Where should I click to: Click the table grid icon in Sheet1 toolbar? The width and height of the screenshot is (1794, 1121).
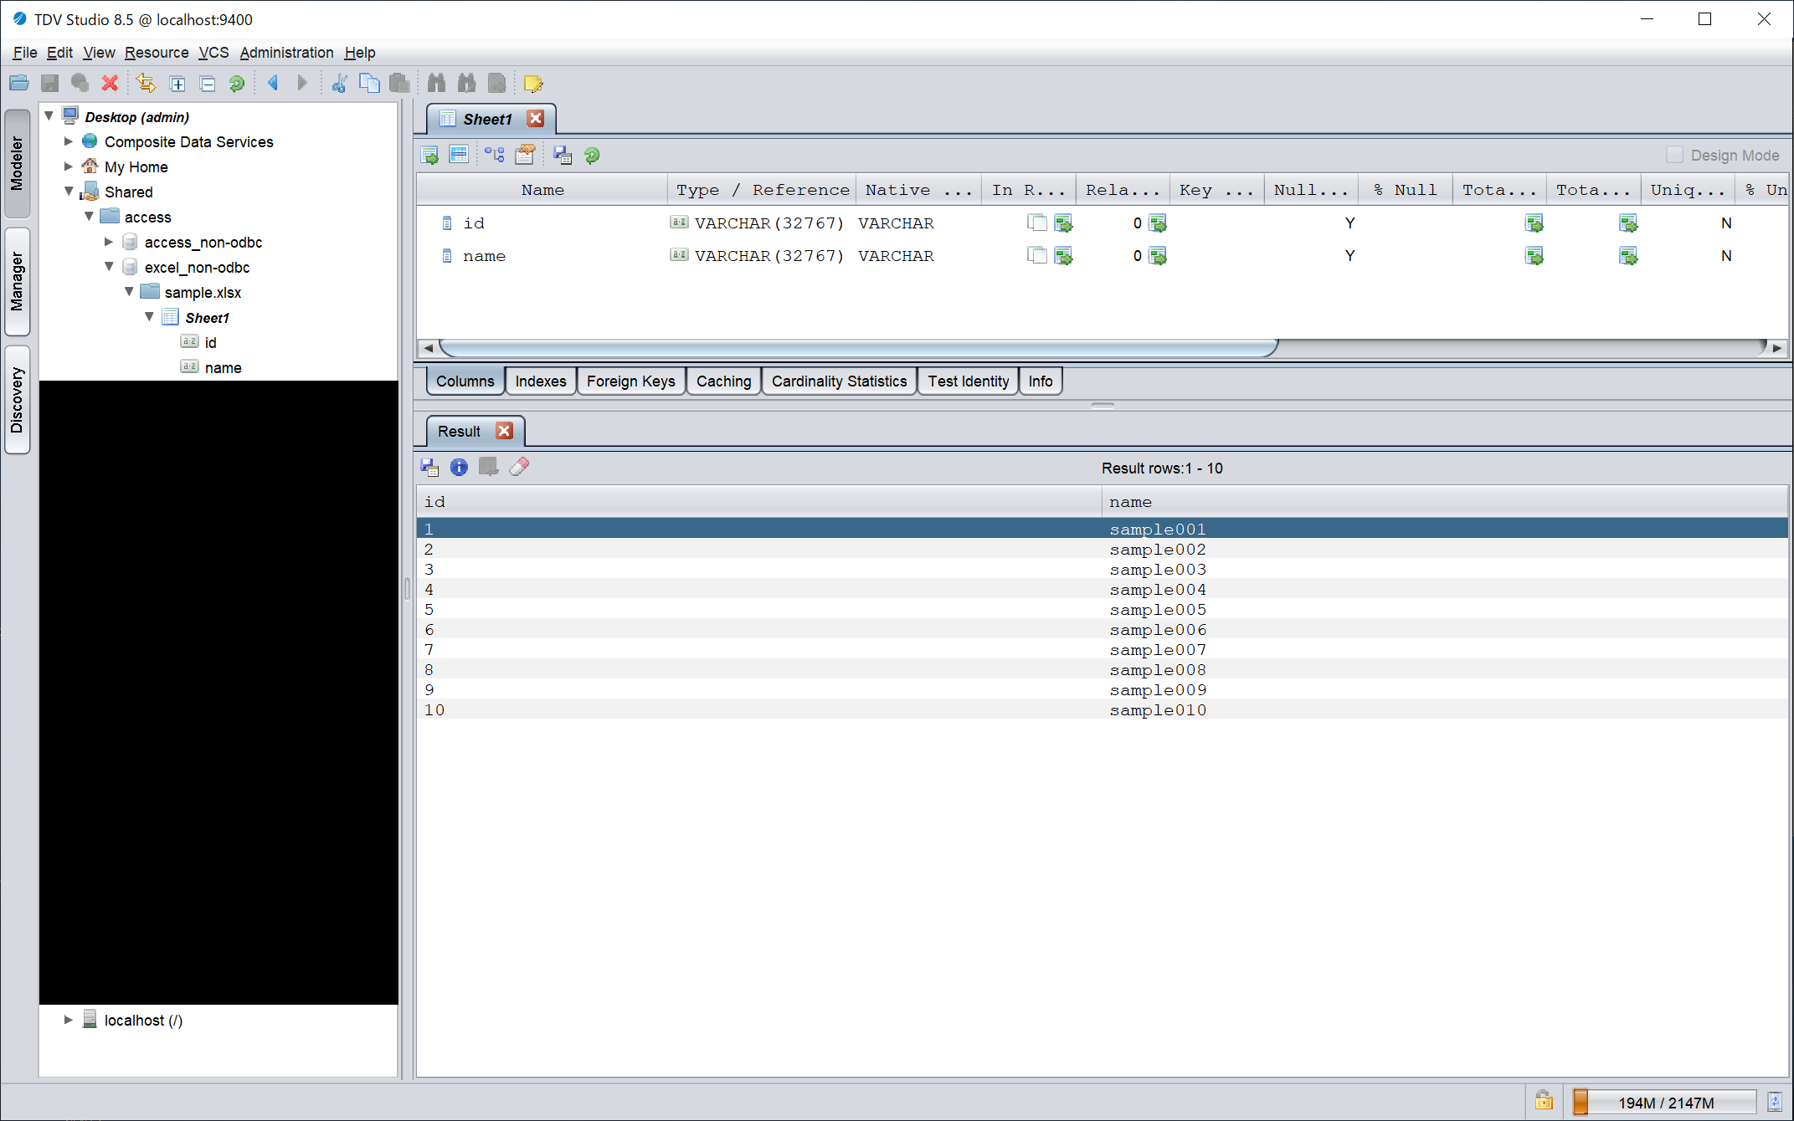coord(459,155)
